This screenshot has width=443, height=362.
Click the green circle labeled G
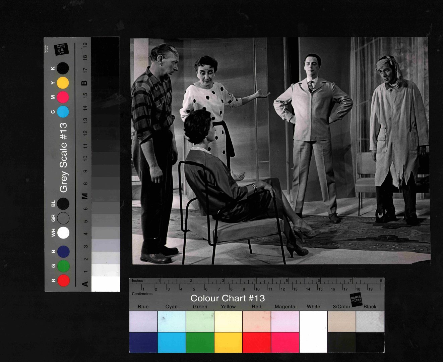pyautogui.click(x=63, y=266)
